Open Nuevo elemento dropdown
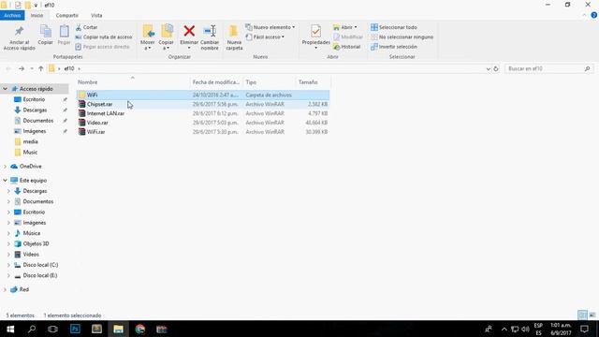 point(270,27)
